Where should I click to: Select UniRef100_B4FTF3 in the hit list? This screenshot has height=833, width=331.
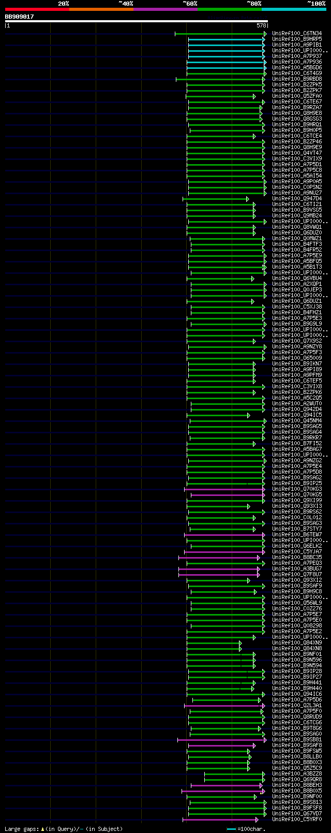tap(297, 244)
